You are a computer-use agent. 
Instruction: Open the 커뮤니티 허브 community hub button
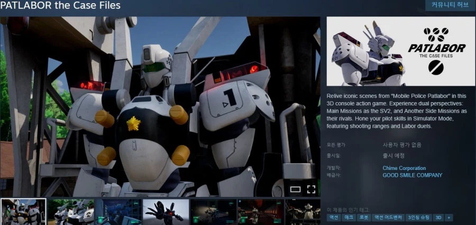click(450, 5)
